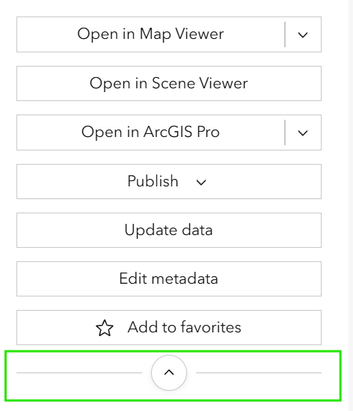Expand the Open in Map Viewer dropdown arrow
Screen dimensions: 353x411
pyautogui.click(x=303, y=34)
